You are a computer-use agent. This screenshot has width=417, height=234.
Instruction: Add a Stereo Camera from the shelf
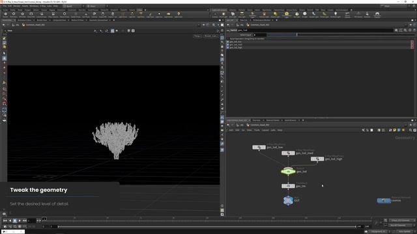[347, 15]
